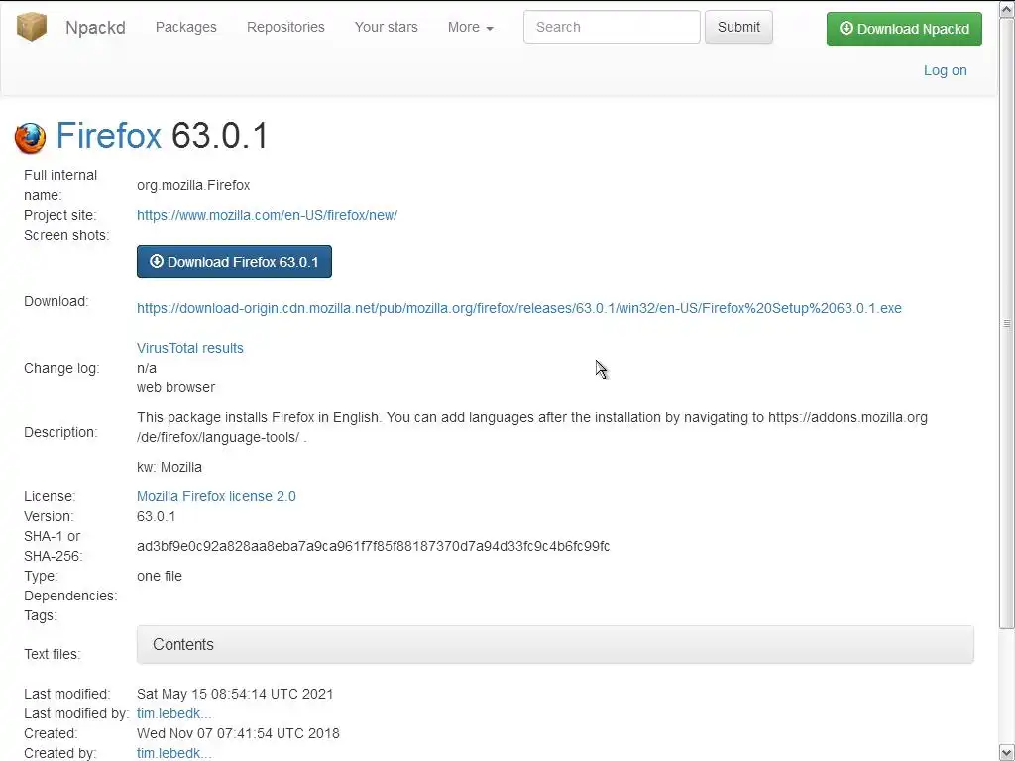Expand the More dropdown menu
Viewport: 1015px width, 761px height.
[471, 27]
